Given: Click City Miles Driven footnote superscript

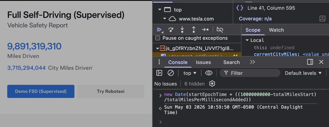Looking at the screenshot, I should (x=92, y=67).
